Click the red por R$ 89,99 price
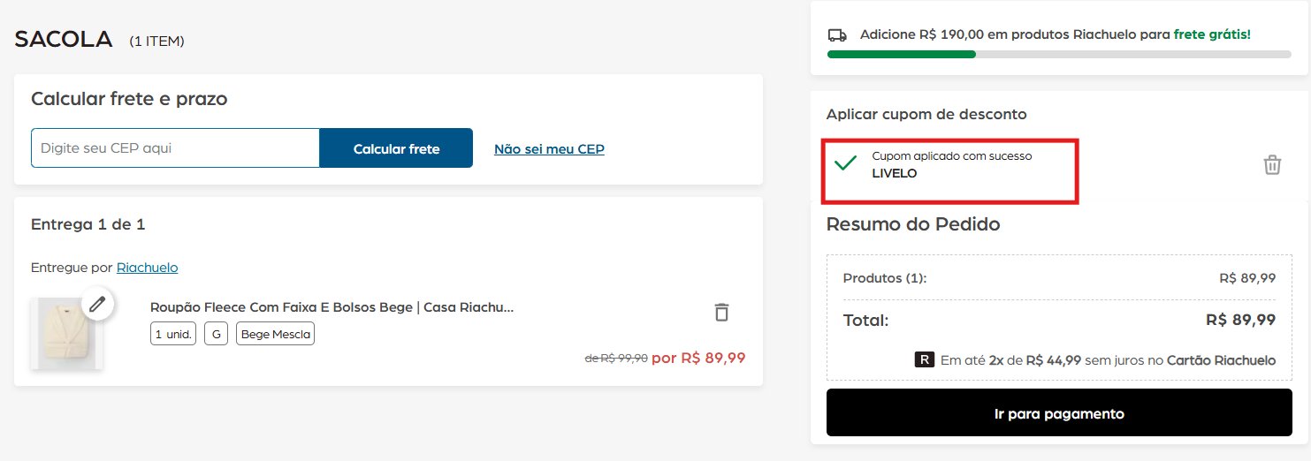 pyautogui.click(x=698, y=358)
